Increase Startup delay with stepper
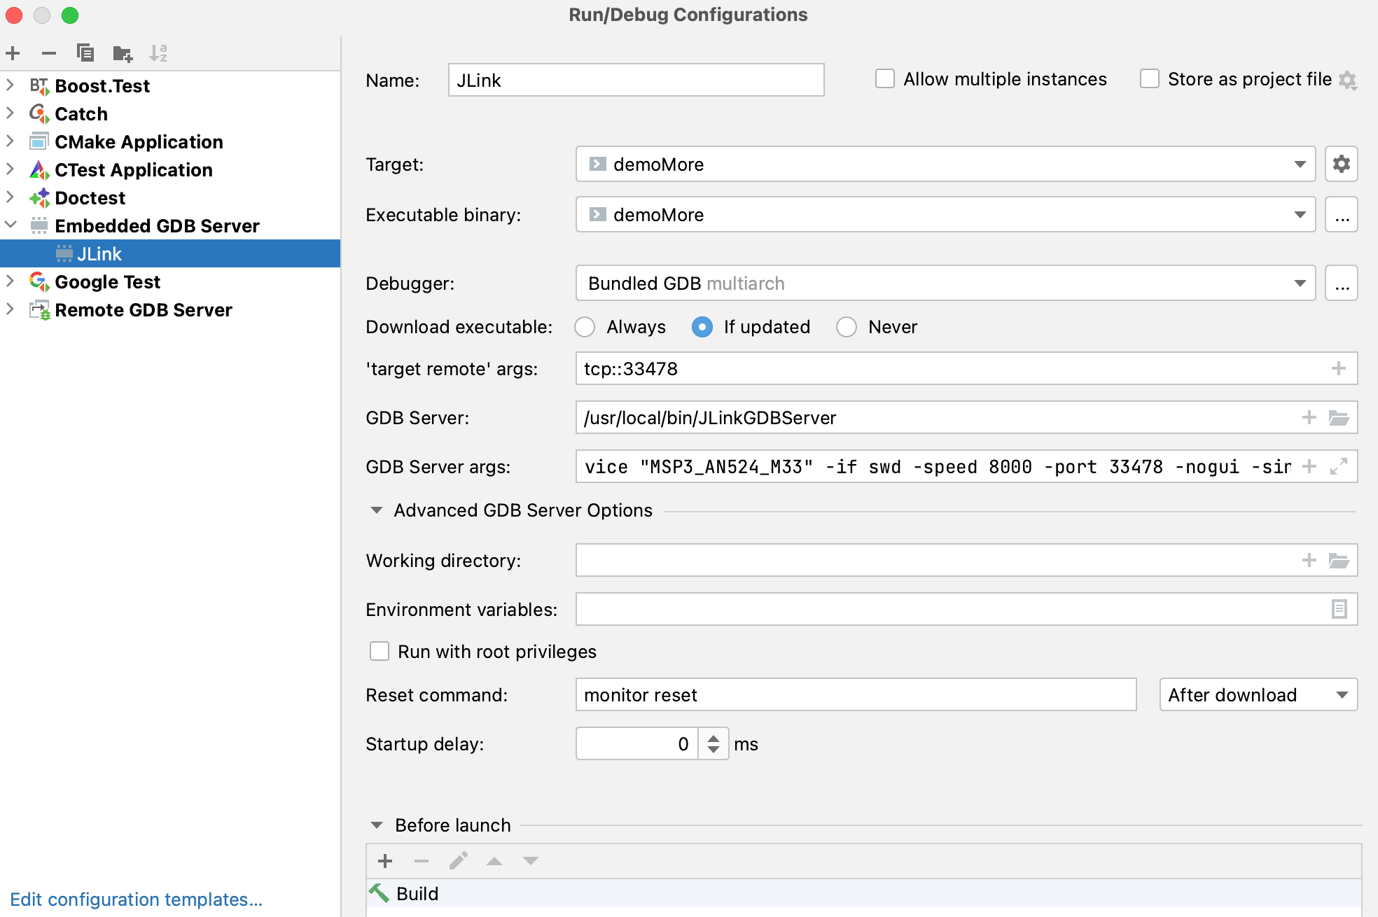Viewport: 1378px width, 917px height. pyautogui.click(x=712, y=737)
